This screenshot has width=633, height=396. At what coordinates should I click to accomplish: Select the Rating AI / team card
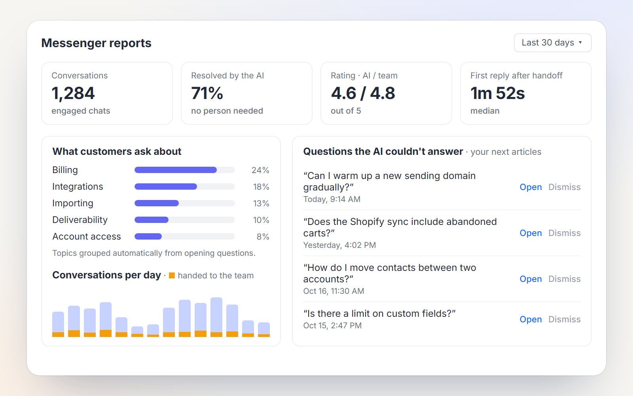click(386, 93)
